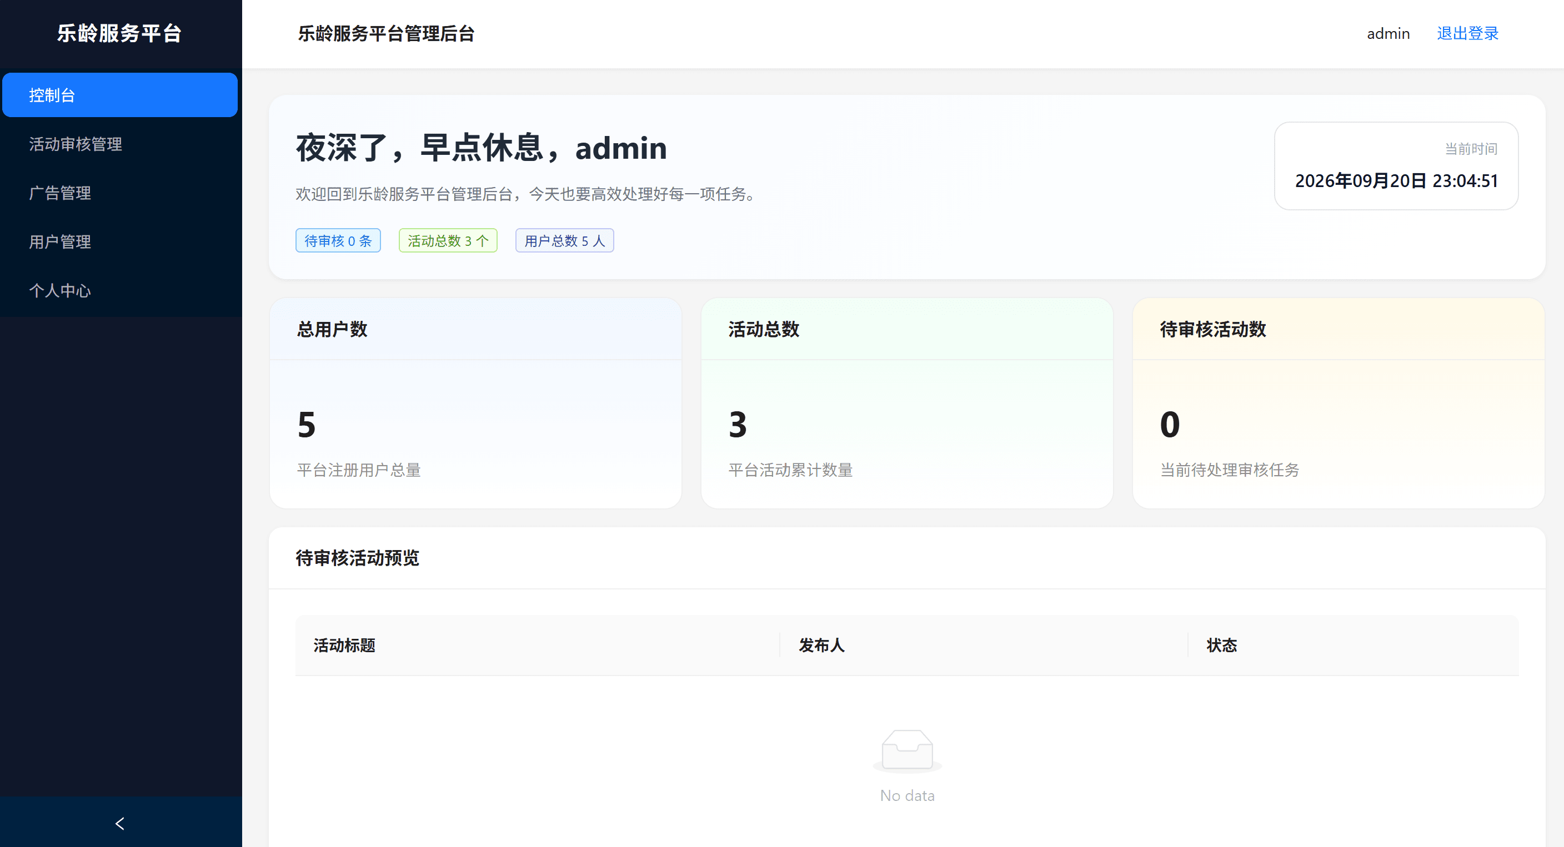Open 广告管理 in the sidebar
Screen dimensions: 1564x847
[120, 193]
